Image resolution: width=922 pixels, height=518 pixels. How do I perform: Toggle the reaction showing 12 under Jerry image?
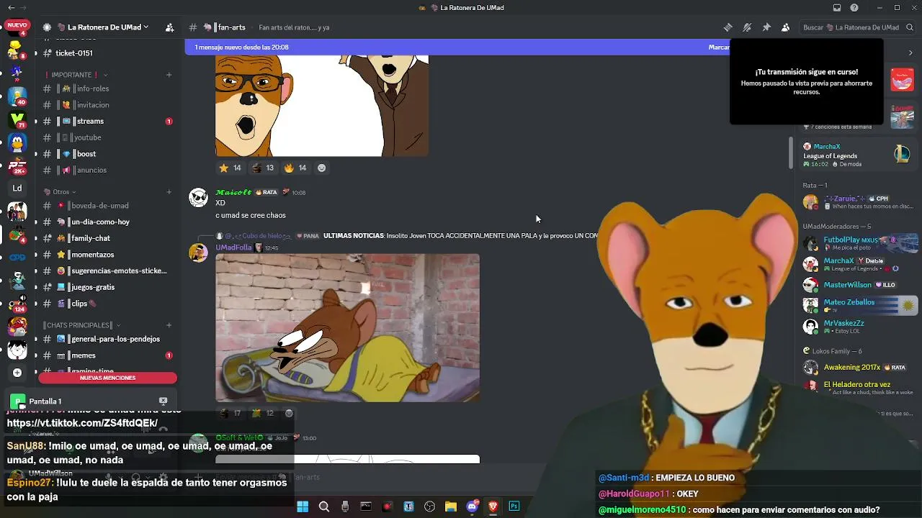263,413
